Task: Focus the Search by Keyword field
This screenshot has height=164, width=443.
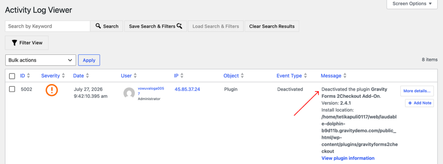Action: pos(48,26)
